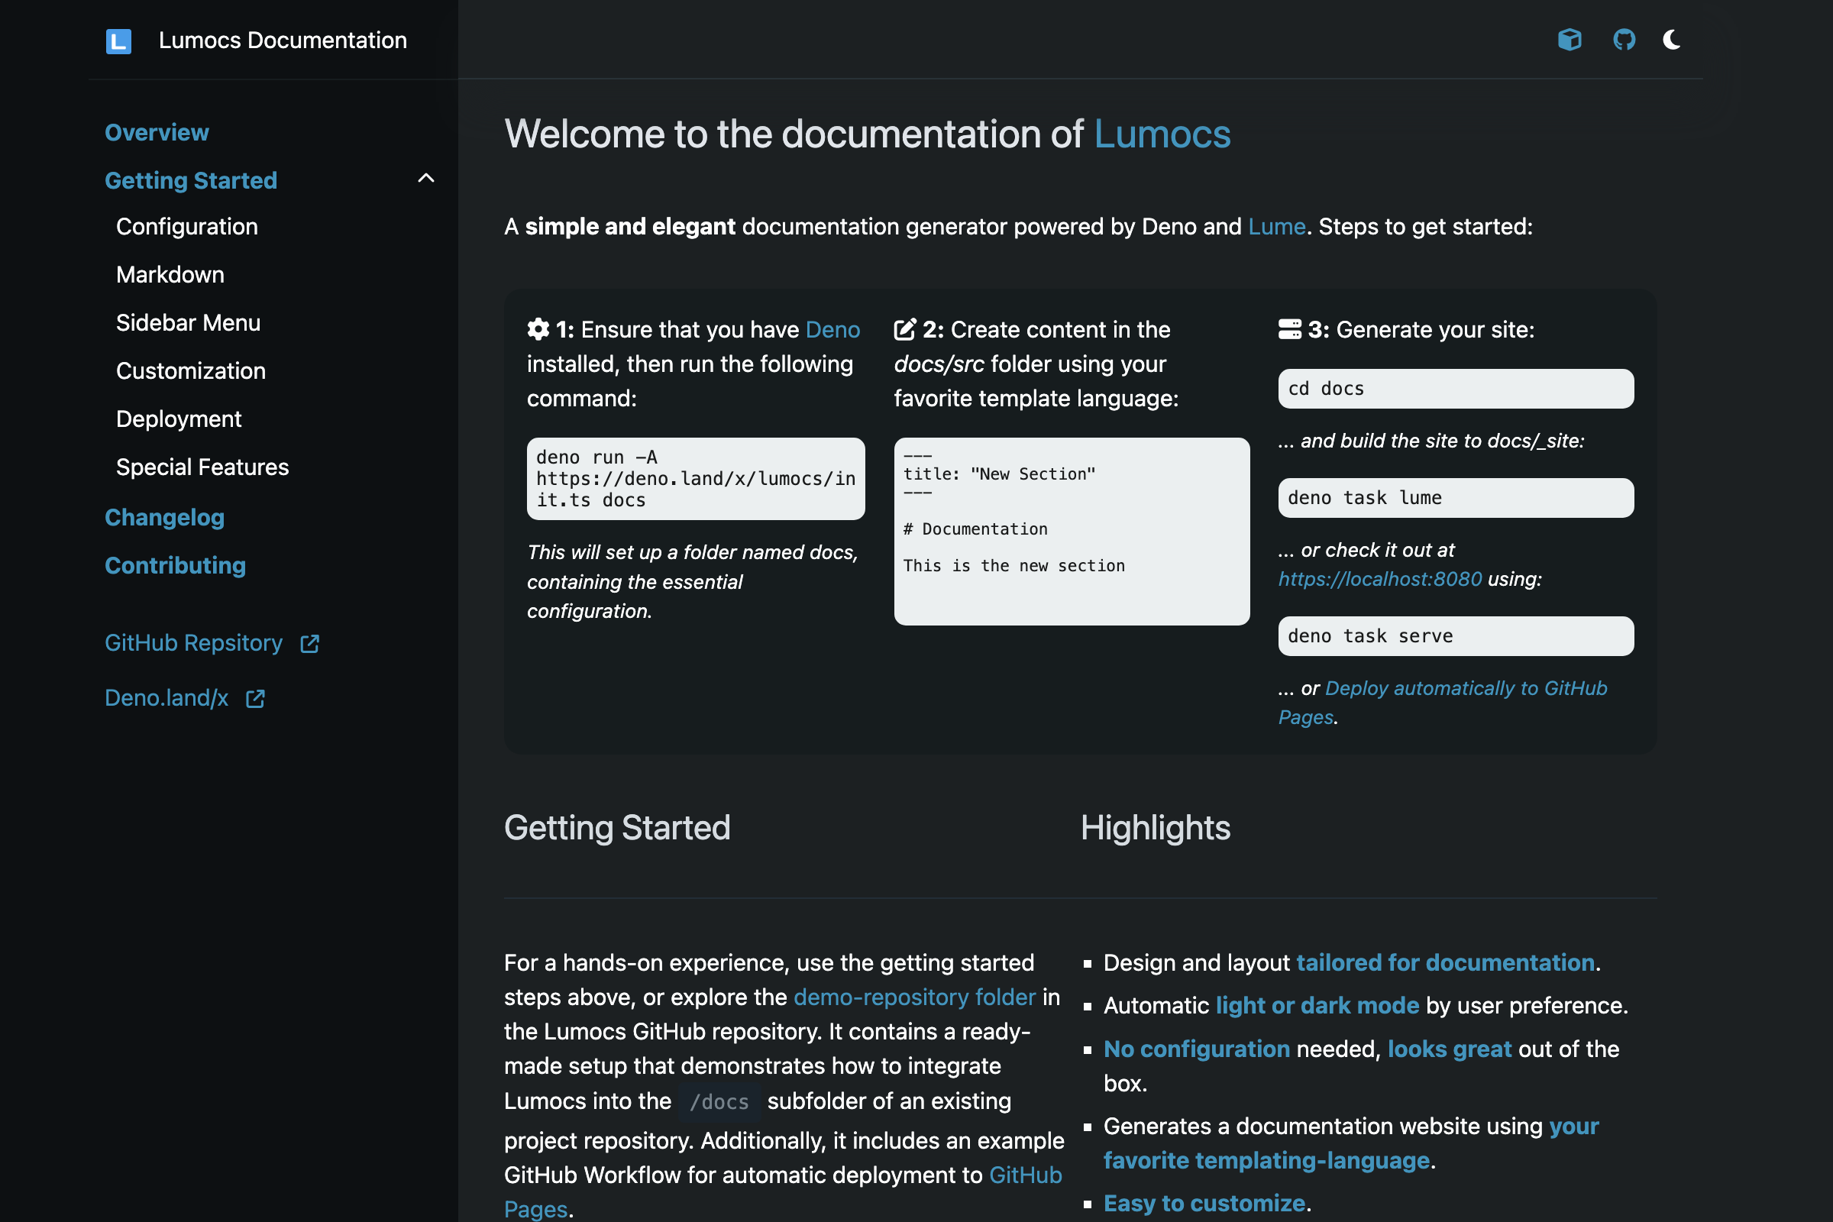Open the Contributing sidebar link

pos(176,565)
